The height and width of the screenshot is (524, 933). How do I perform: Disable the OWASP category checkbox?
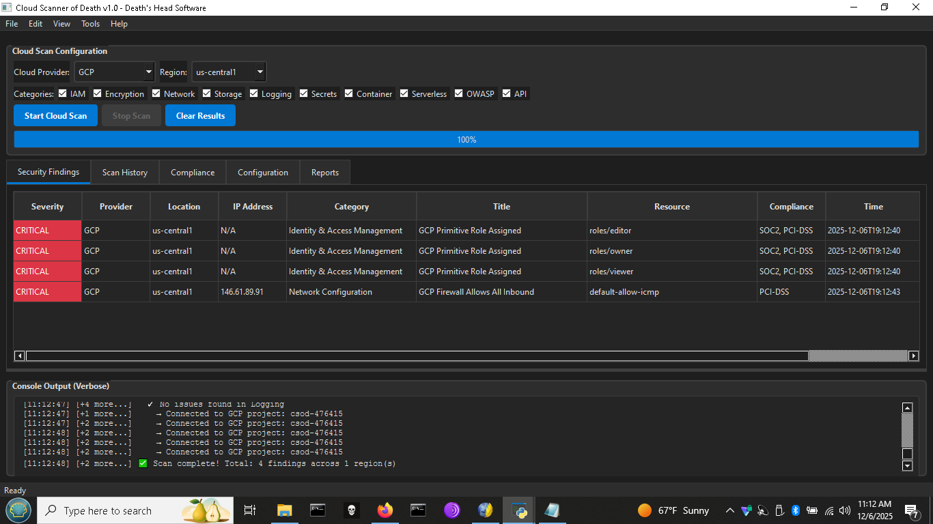(459, 93)
